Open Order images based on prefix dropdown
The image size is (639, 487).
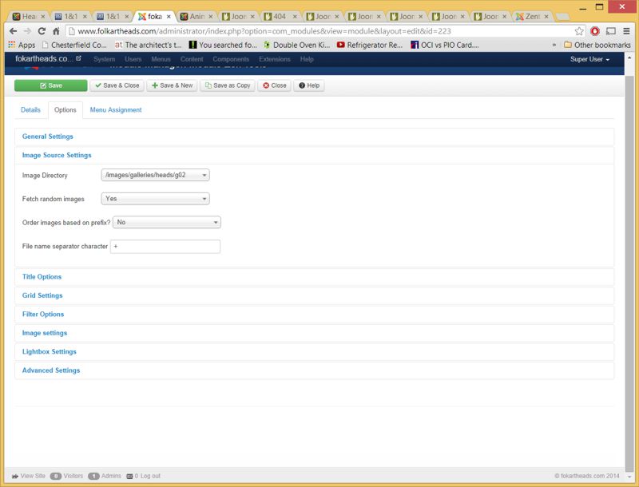click(x=167, y=222)
